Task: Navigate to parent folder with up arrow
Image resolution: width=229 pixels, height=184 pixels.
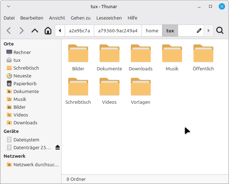Action: click(x=34, y=31)
